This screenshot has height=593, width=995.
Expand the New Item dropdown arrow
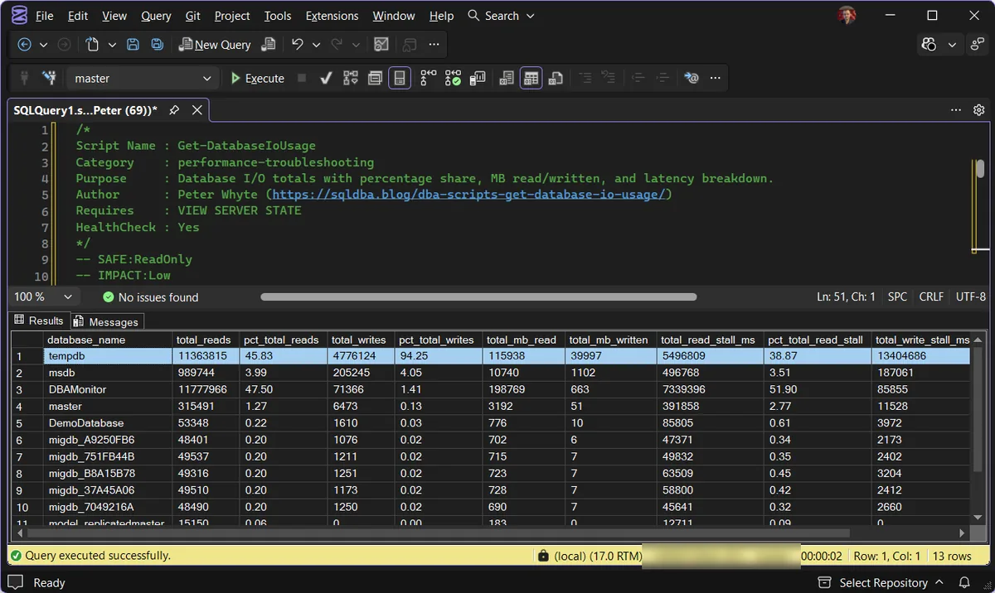point(110,45)
